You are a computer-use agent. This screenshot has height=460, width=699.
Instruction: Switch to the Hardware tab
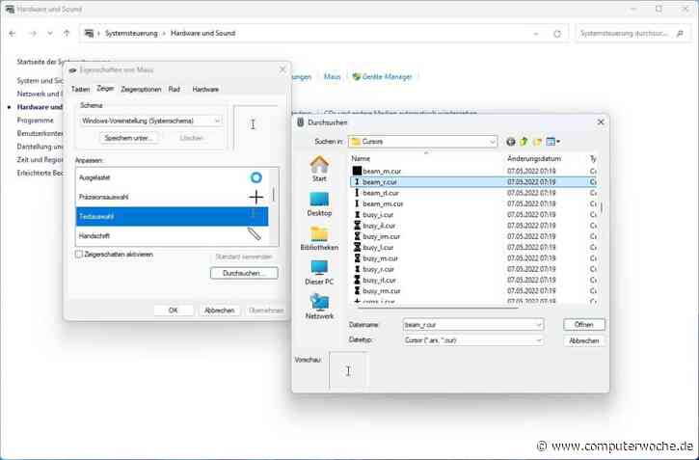[205, 90]
